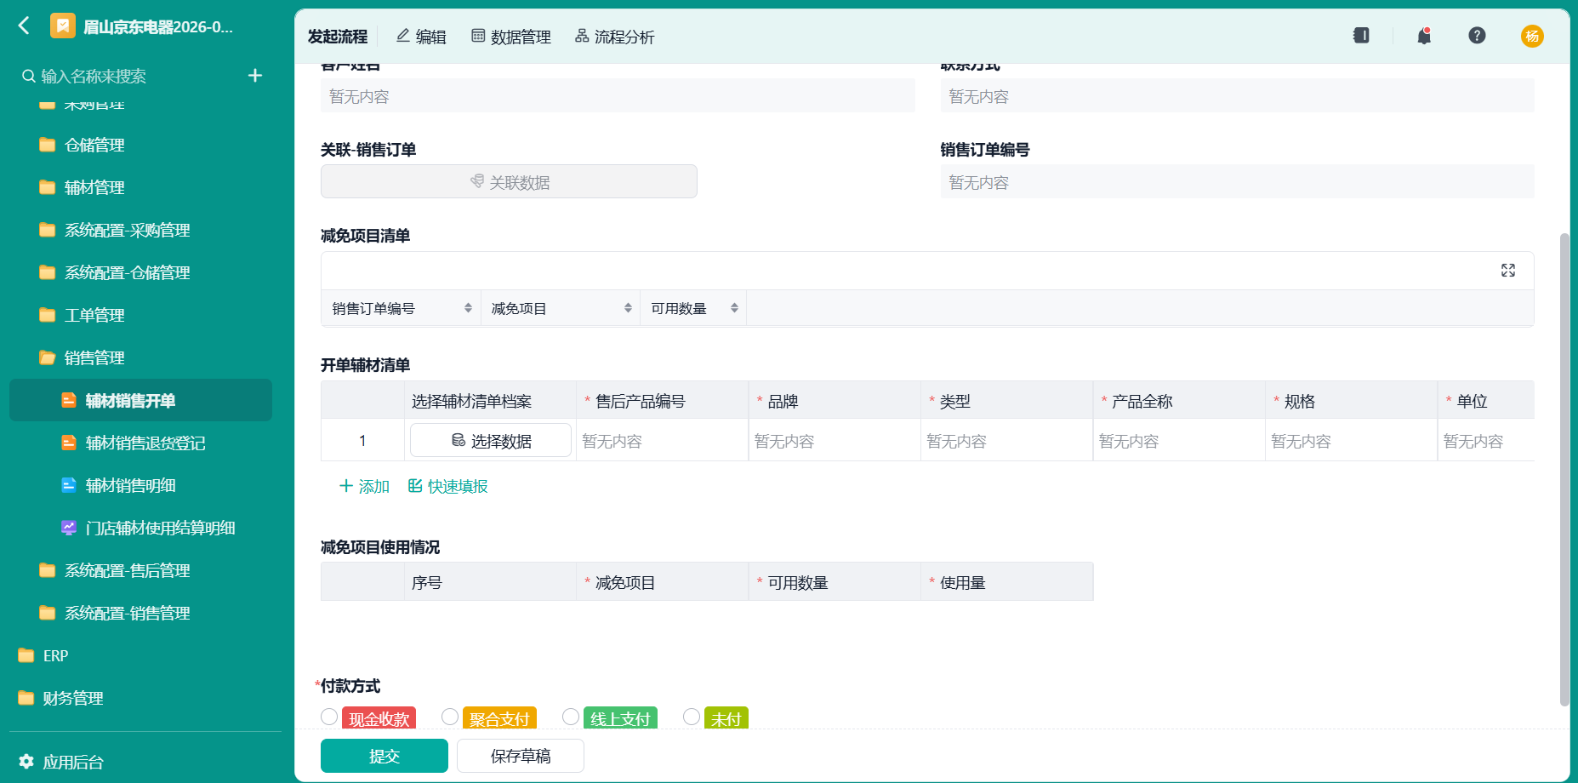Viewport: 1578px width, 783px height.
Task: Click the 保存草稿 button
Action: coord(521,756)
